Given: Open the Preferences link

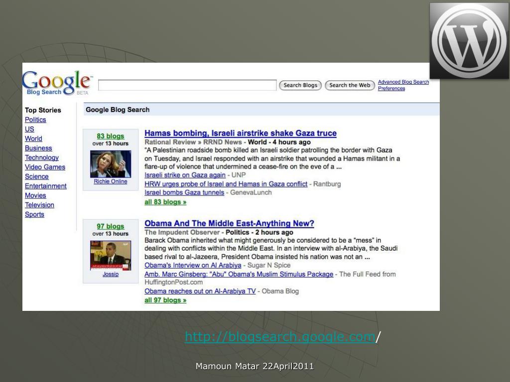Looking at the screenshot, I should pos(391,89).
